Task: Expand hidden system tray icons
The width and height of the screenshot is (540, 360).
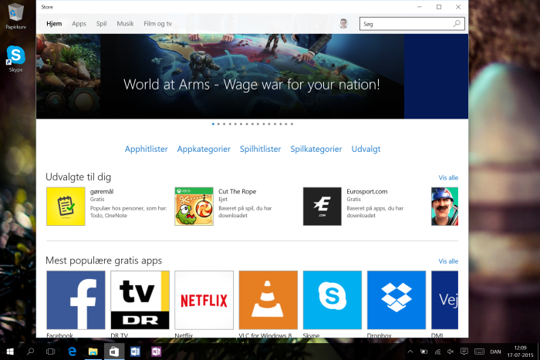Action: pyautogui.click(x=410, y=352)
